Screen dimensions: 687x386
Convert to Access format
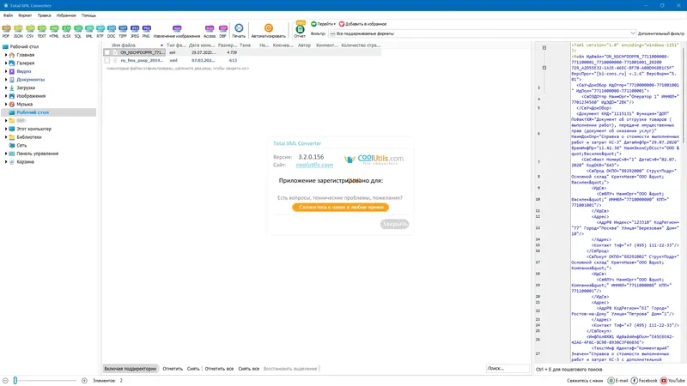tap(210, 31)
